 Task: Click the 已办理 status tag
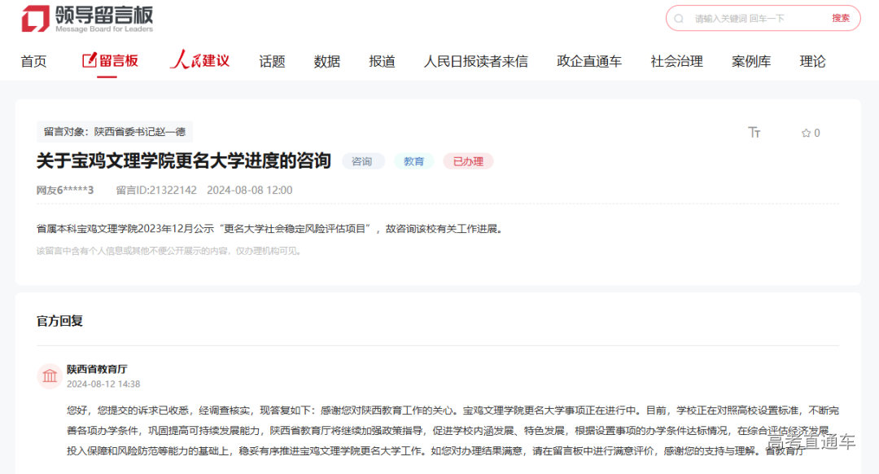(468, 161)
